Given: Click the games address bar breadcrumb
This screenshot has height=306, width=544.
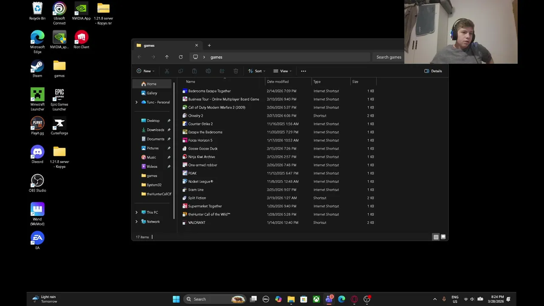Looking at the screenshot, I should [216, 57].
